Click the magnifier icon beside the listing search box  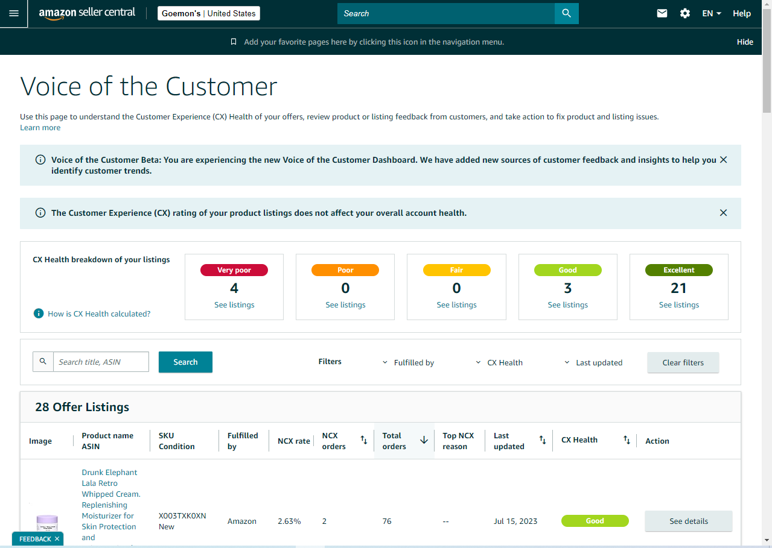coord(43,362)
